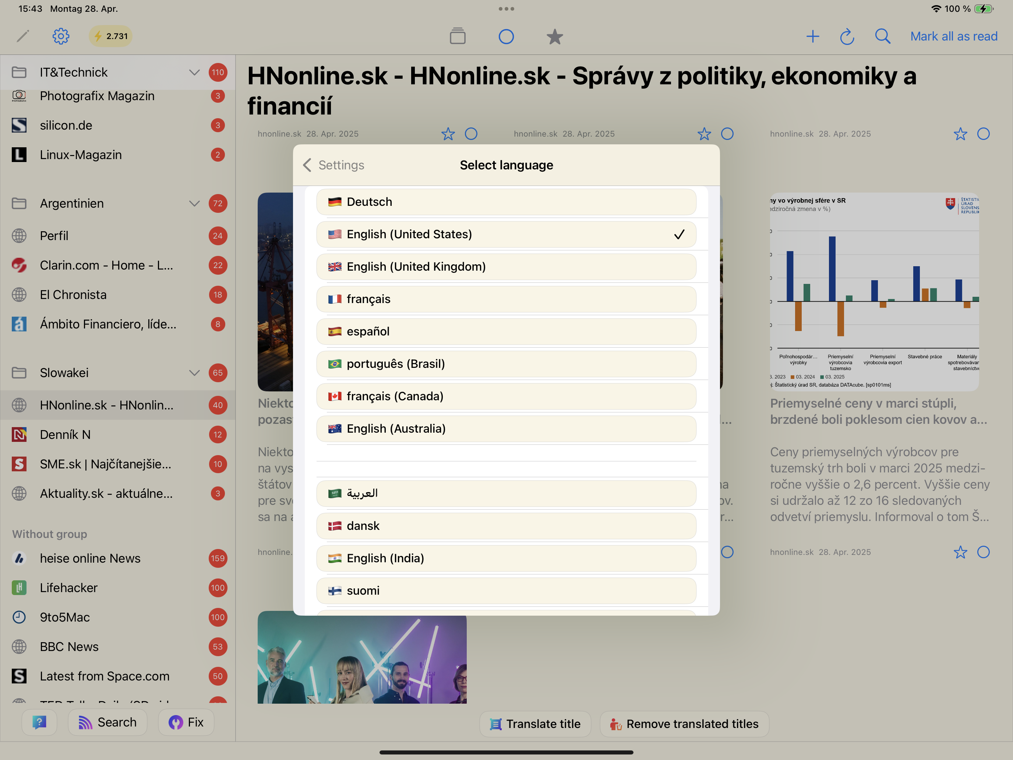1013x760 pixels.
Task: Choose English (United Kingdom)
Action: point(506,267)
